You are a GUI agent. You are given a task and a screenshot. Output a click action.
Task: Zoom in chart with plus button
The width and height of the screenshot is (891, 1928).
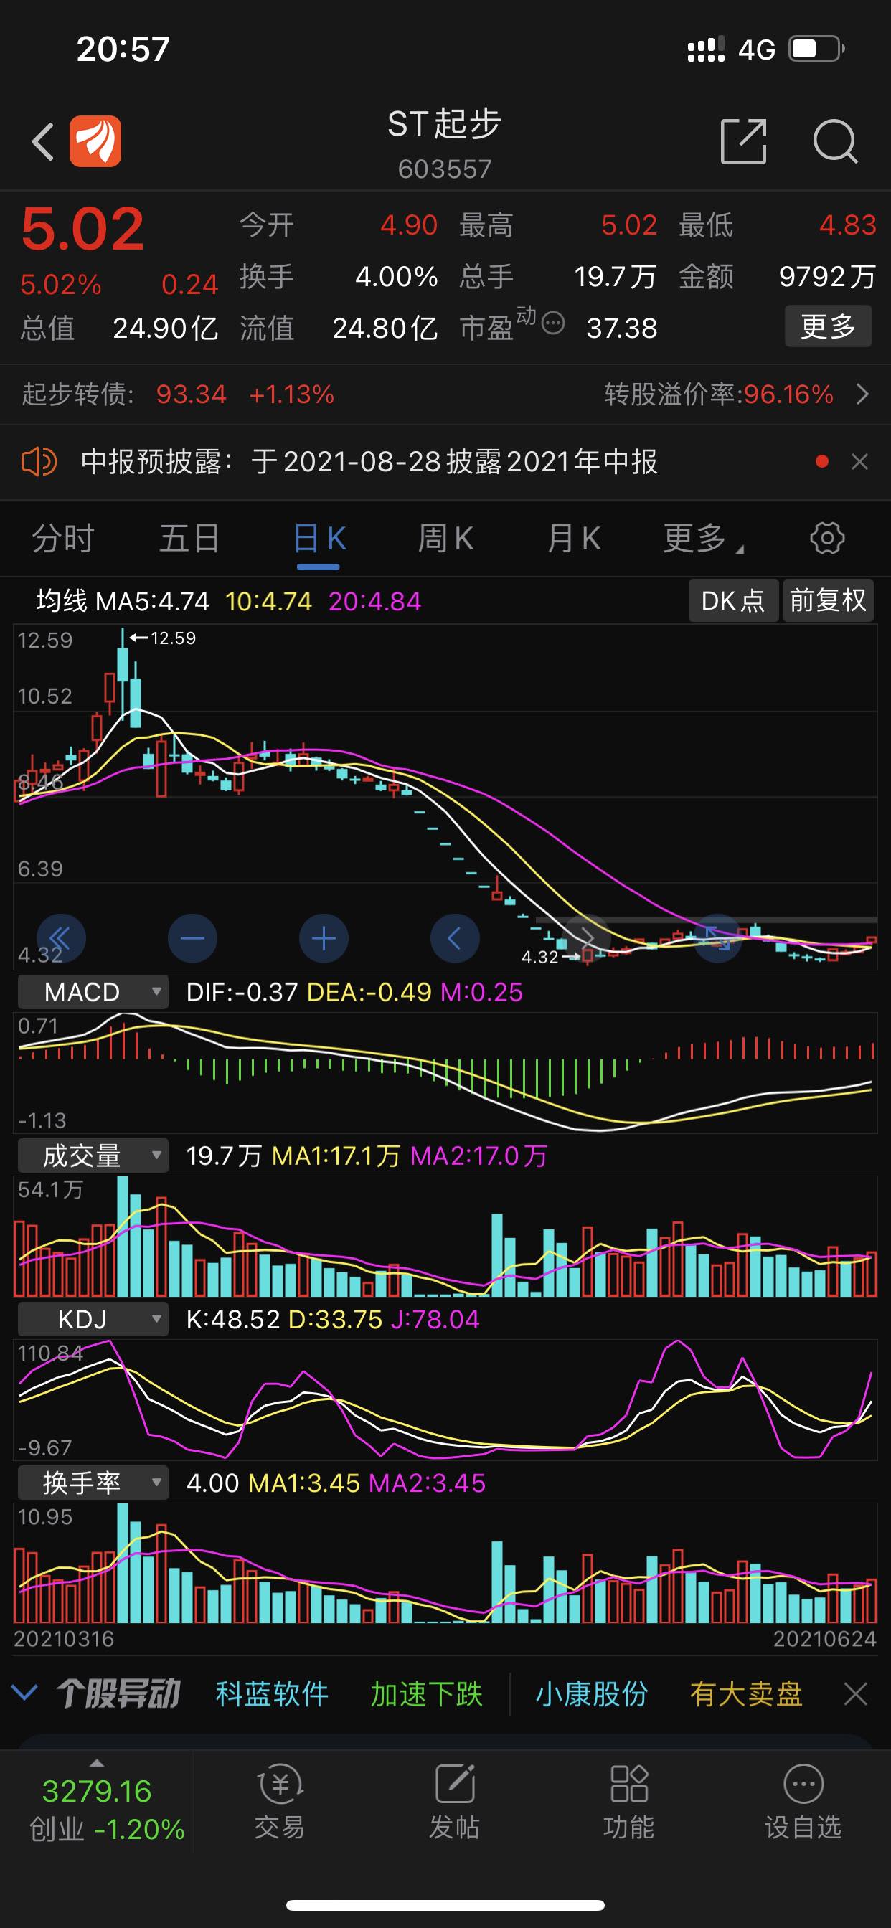click(324, 939)
